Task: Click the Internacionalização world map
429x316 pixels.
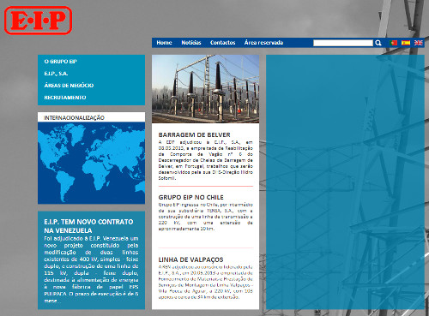Action: click(91, 163)
